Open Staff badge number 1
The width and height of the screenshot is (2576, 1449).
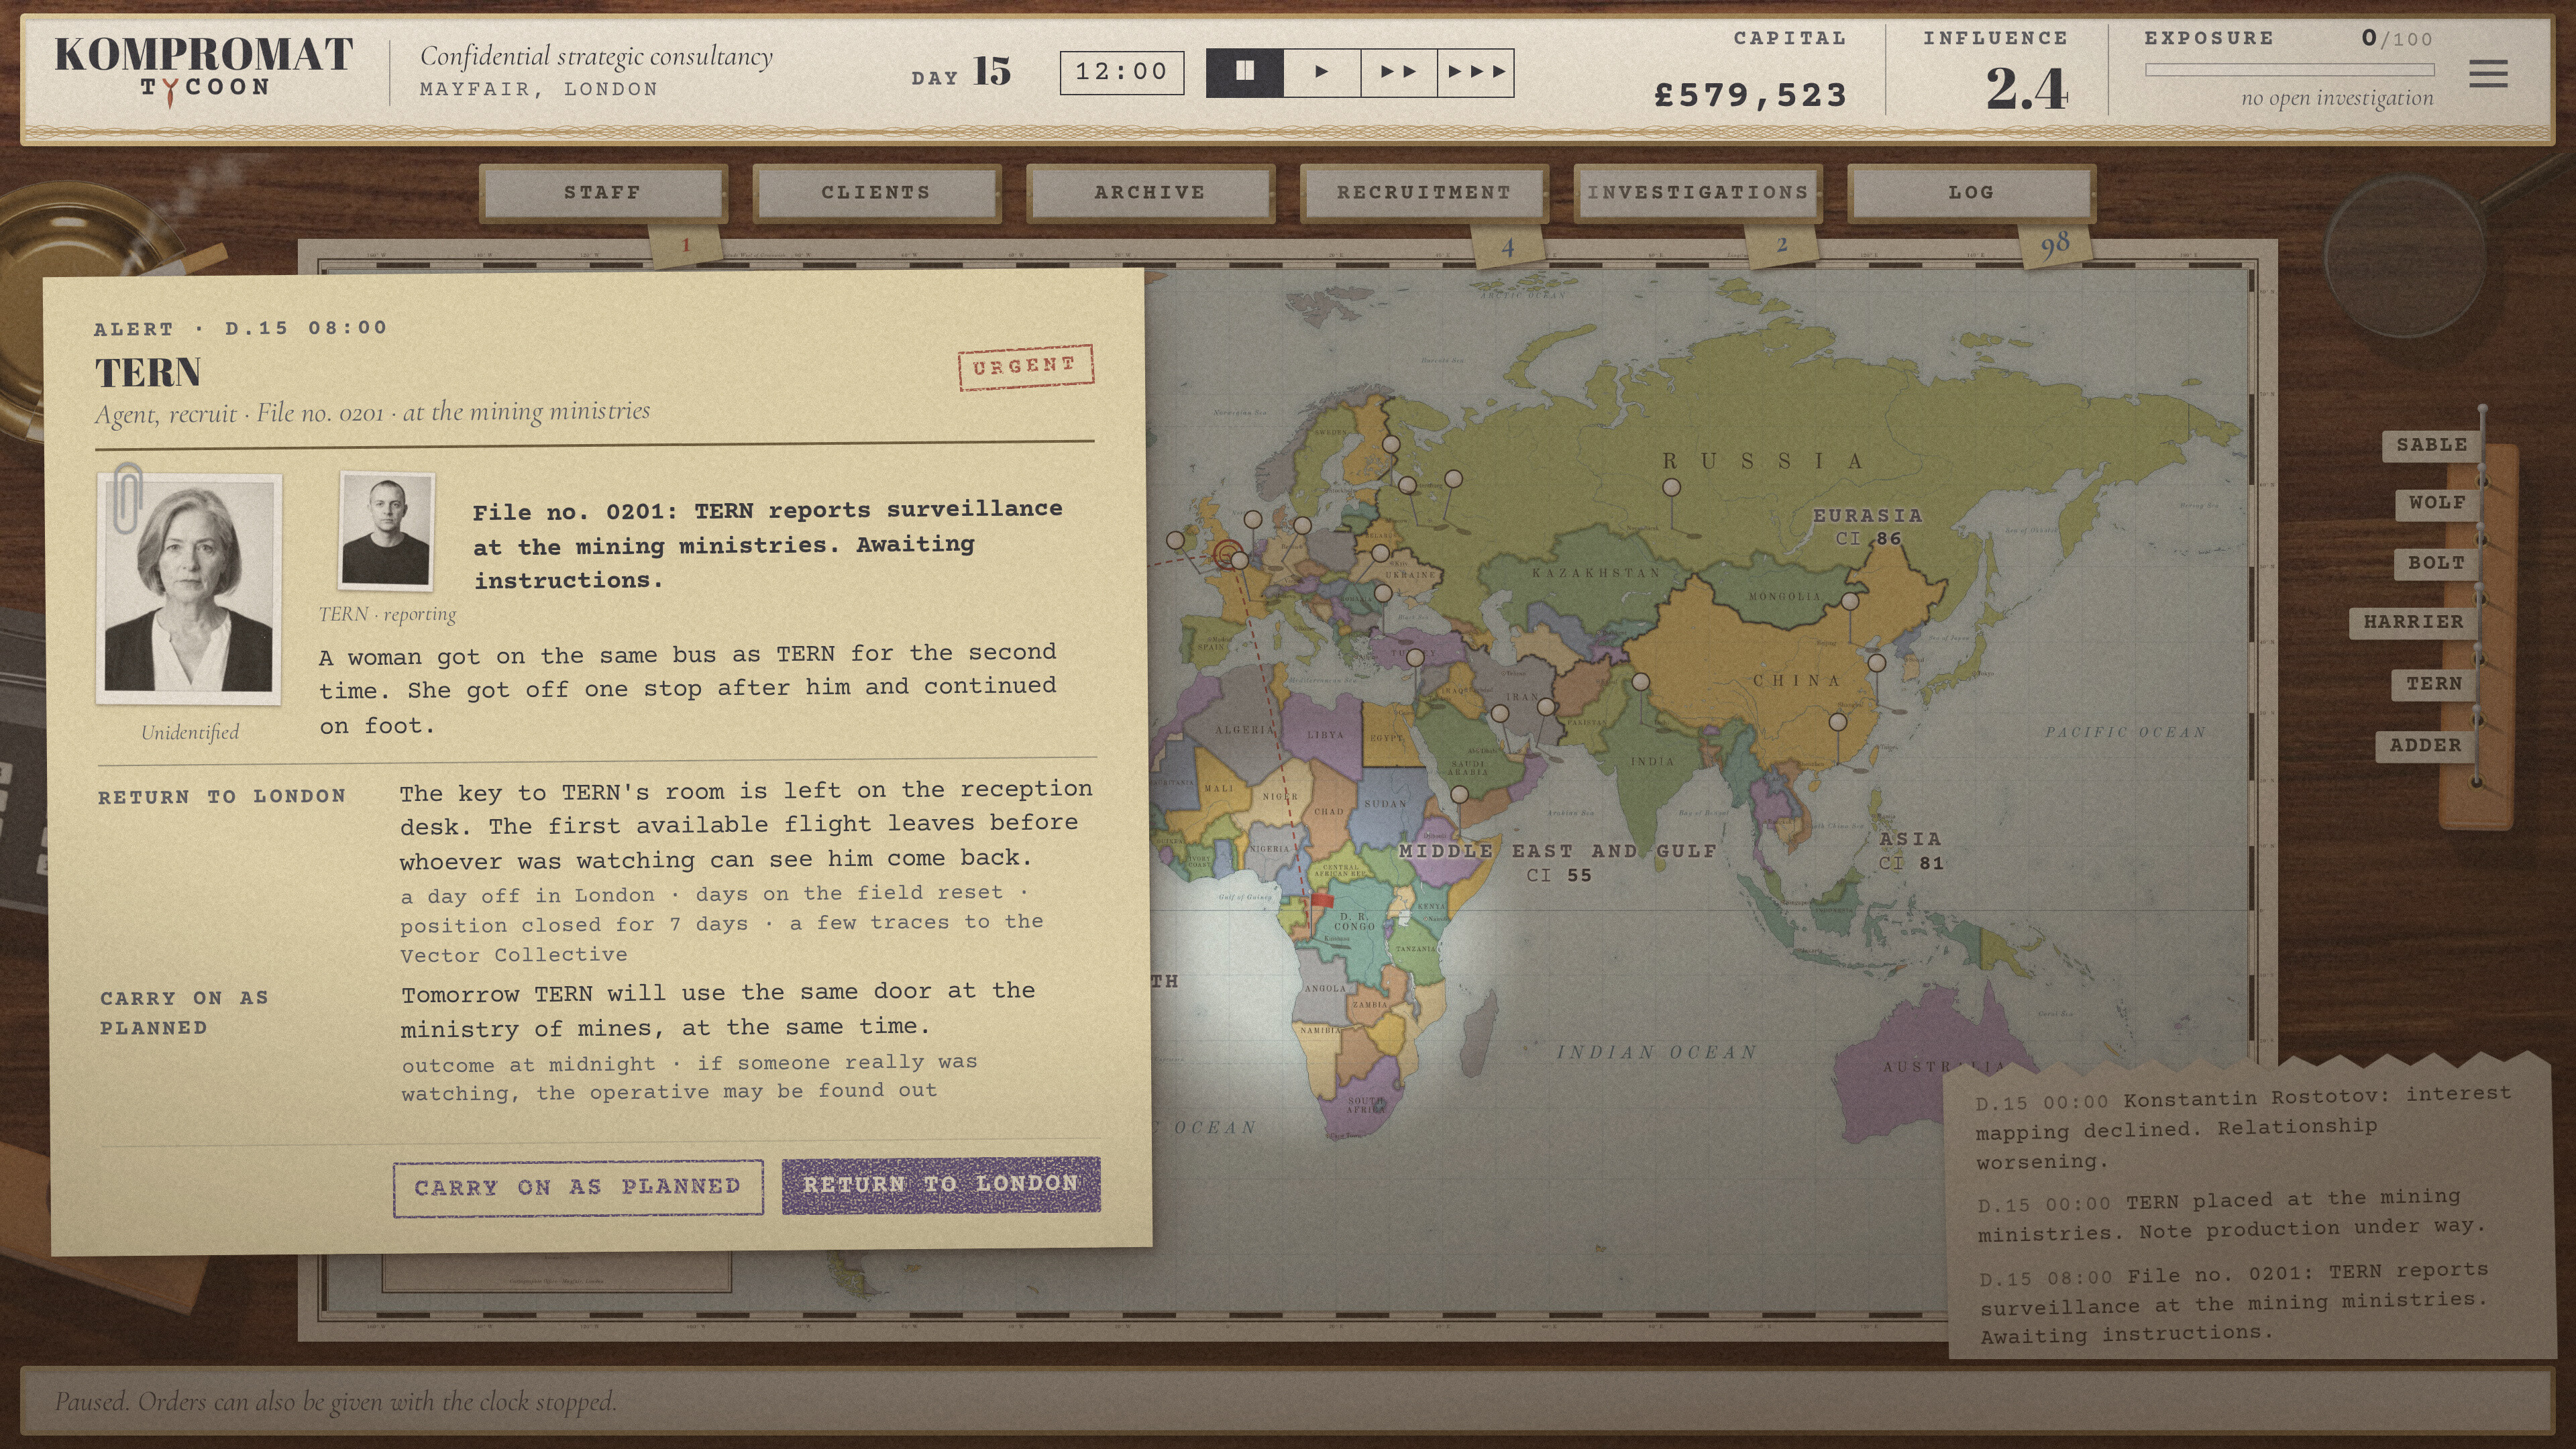tap(685, 245)
